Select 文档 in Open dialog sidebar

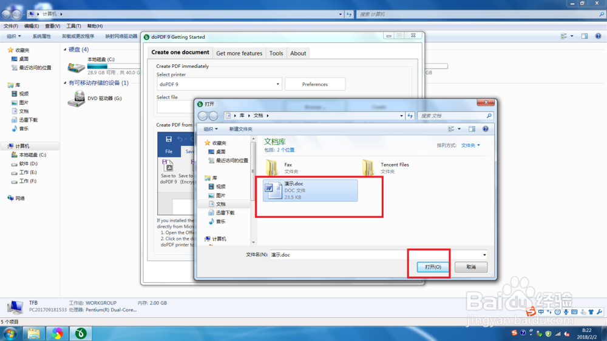click(x=221, y=204)
